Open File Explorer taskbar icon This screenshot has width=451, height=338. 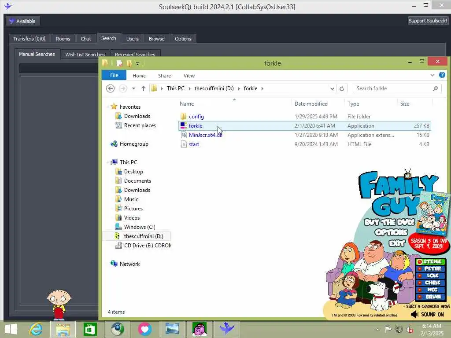[x=63, y=329]
